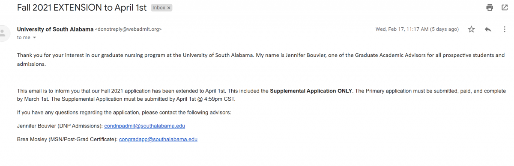Screen dimensions: 514x166
Task: Open the three-dot More options menu
Action: click(x=504, y=29)
